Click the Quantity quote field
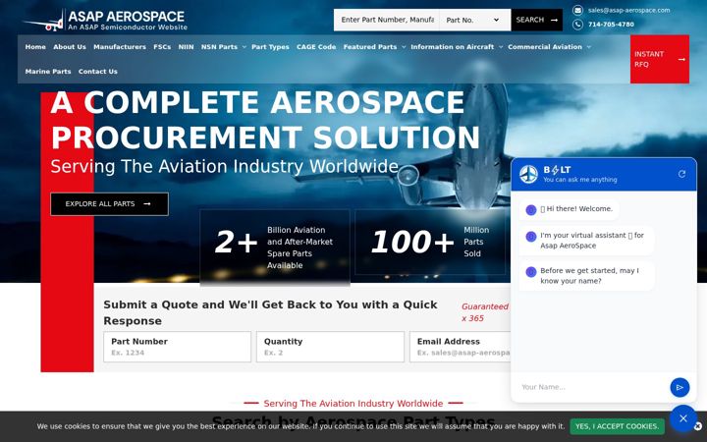The width and height of the screenshot is (707, 442). tap(330, 347)
